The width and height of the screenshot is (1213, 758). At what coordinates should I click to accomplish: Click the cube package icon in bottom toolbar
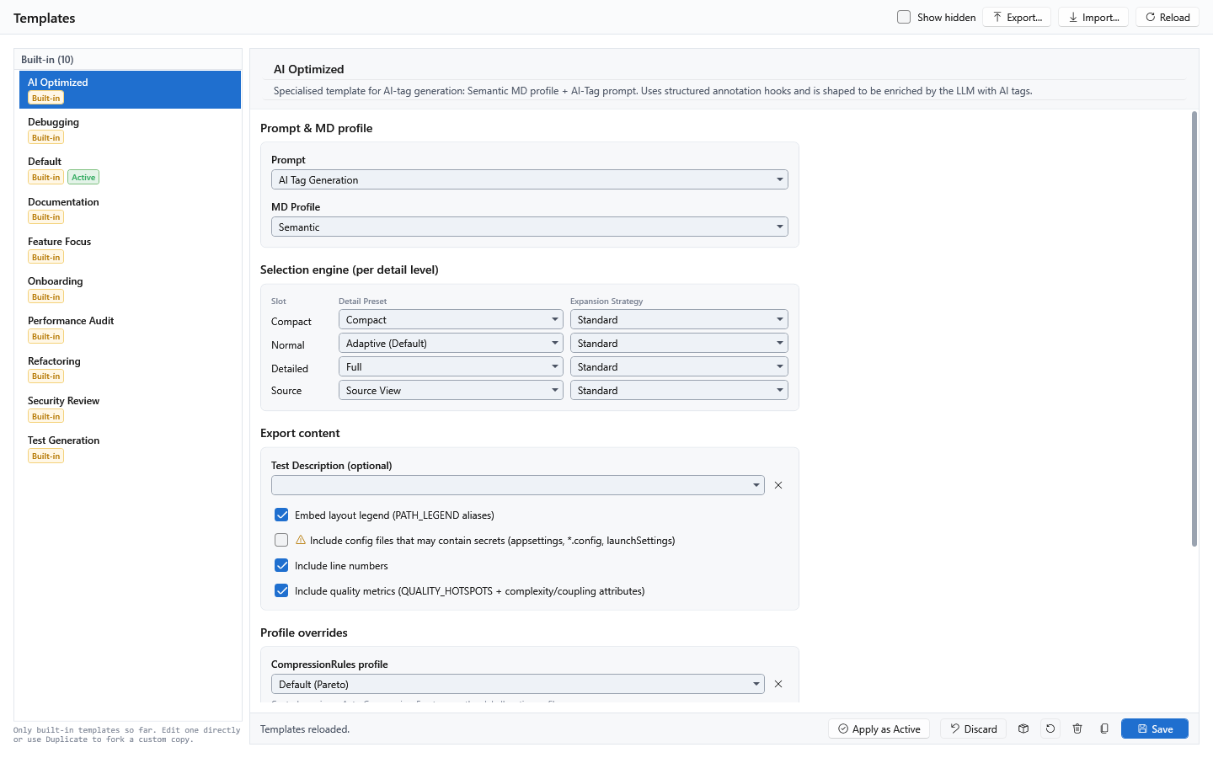1023,729
